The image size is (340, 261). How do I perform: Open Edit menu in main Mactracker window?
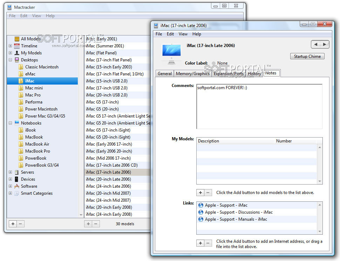click(23, 16)
